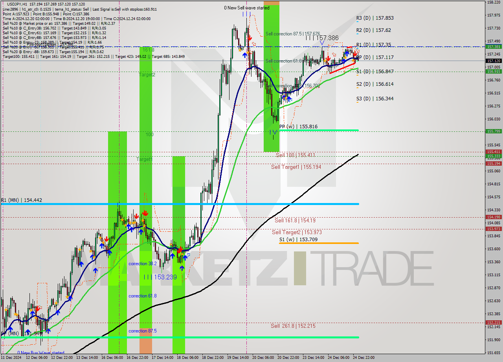This screenshot has width=503, height=362.
Task: Click the red 154.190 price axis tag
Action: click(x=494, y=217)
